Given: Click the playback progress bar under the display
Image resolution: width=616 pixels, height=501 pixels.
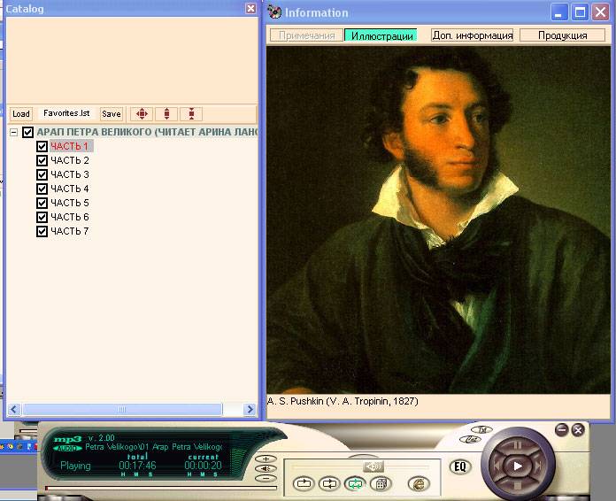Looking at the screenshot, I should click(161, 489).
